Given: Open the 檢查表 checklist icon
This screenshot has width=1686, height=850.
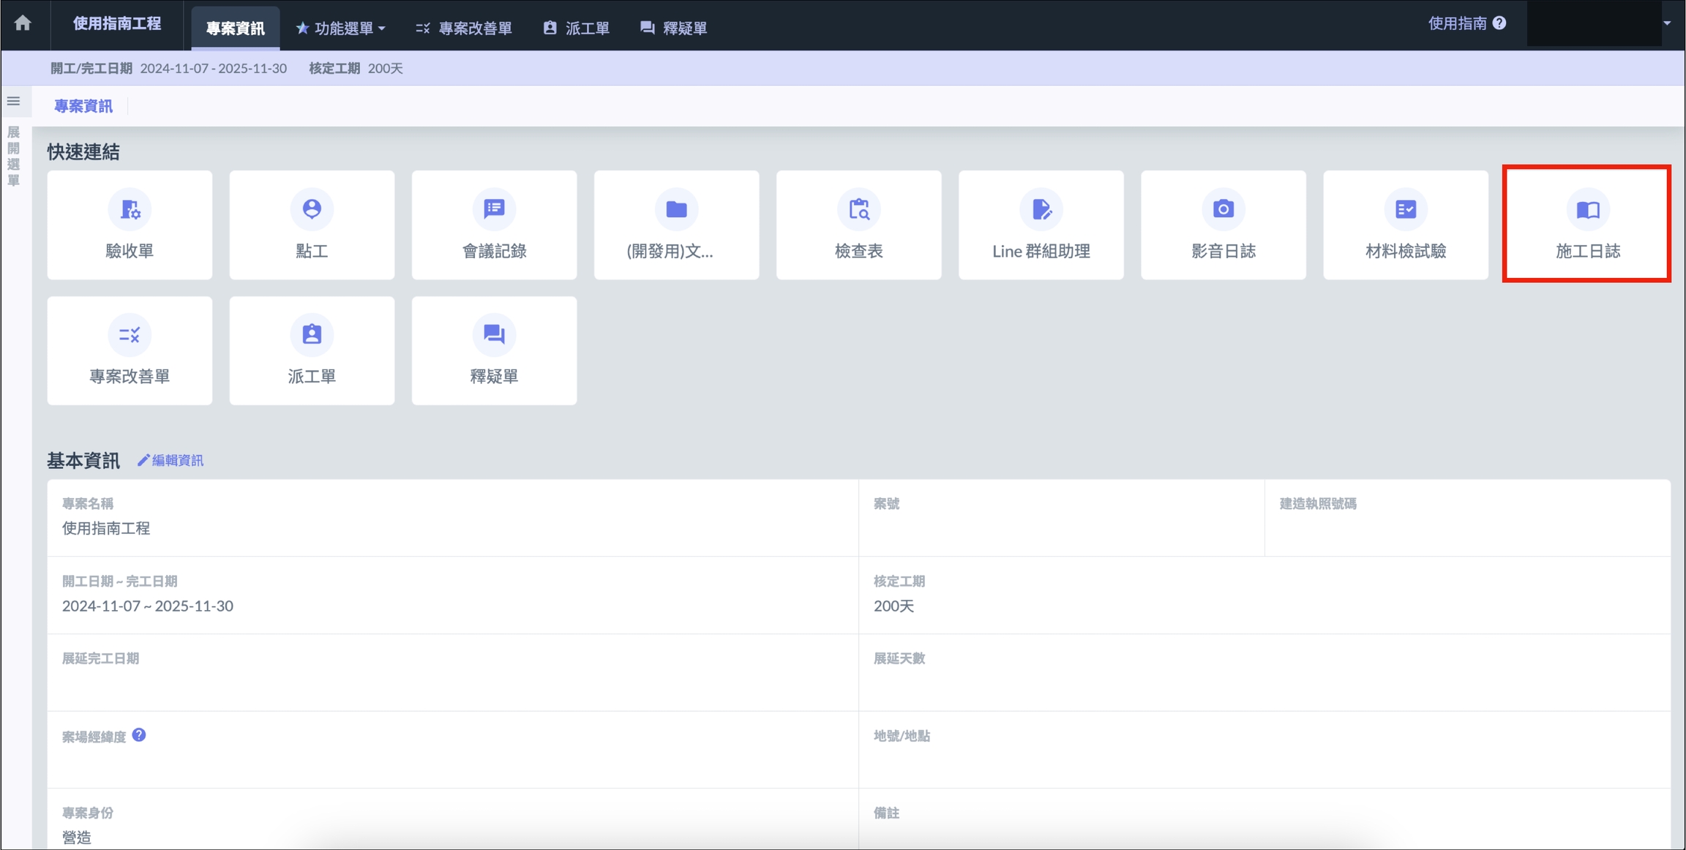Looking at the screenshot, I should [858, 210].
